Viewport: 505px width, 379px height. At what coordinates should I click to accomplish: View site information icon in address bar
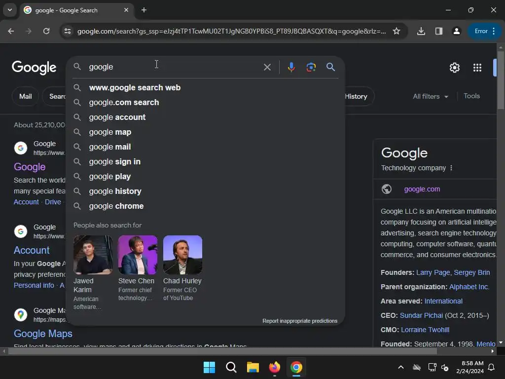tap(68, 31)
